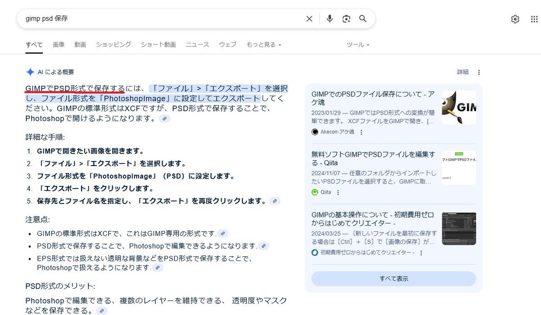Open GIMPの基本操作について article link
The image size is (541, 315).
(373, 219)
